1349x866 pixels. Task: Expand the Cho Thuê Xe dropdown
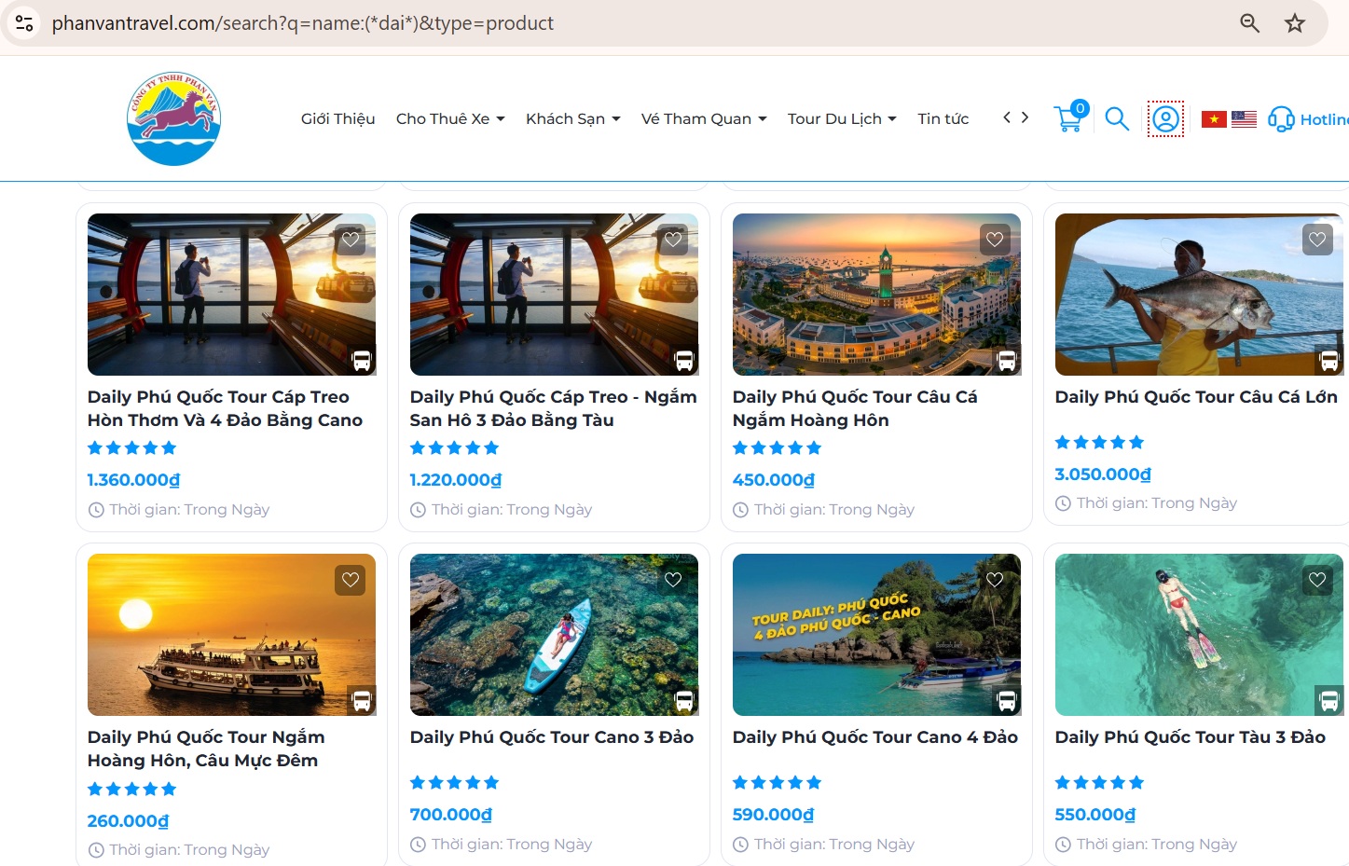(450, 119)
